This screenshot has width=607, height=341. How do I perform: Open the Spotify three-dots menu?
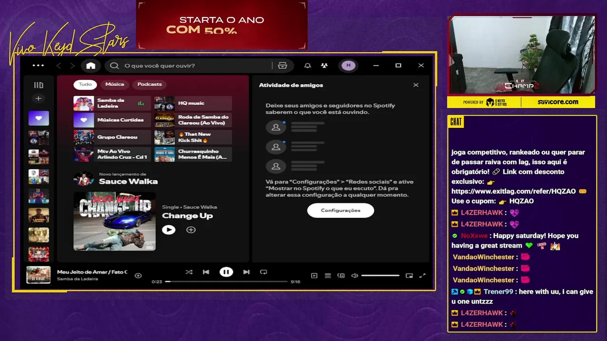tap(38, 65)
